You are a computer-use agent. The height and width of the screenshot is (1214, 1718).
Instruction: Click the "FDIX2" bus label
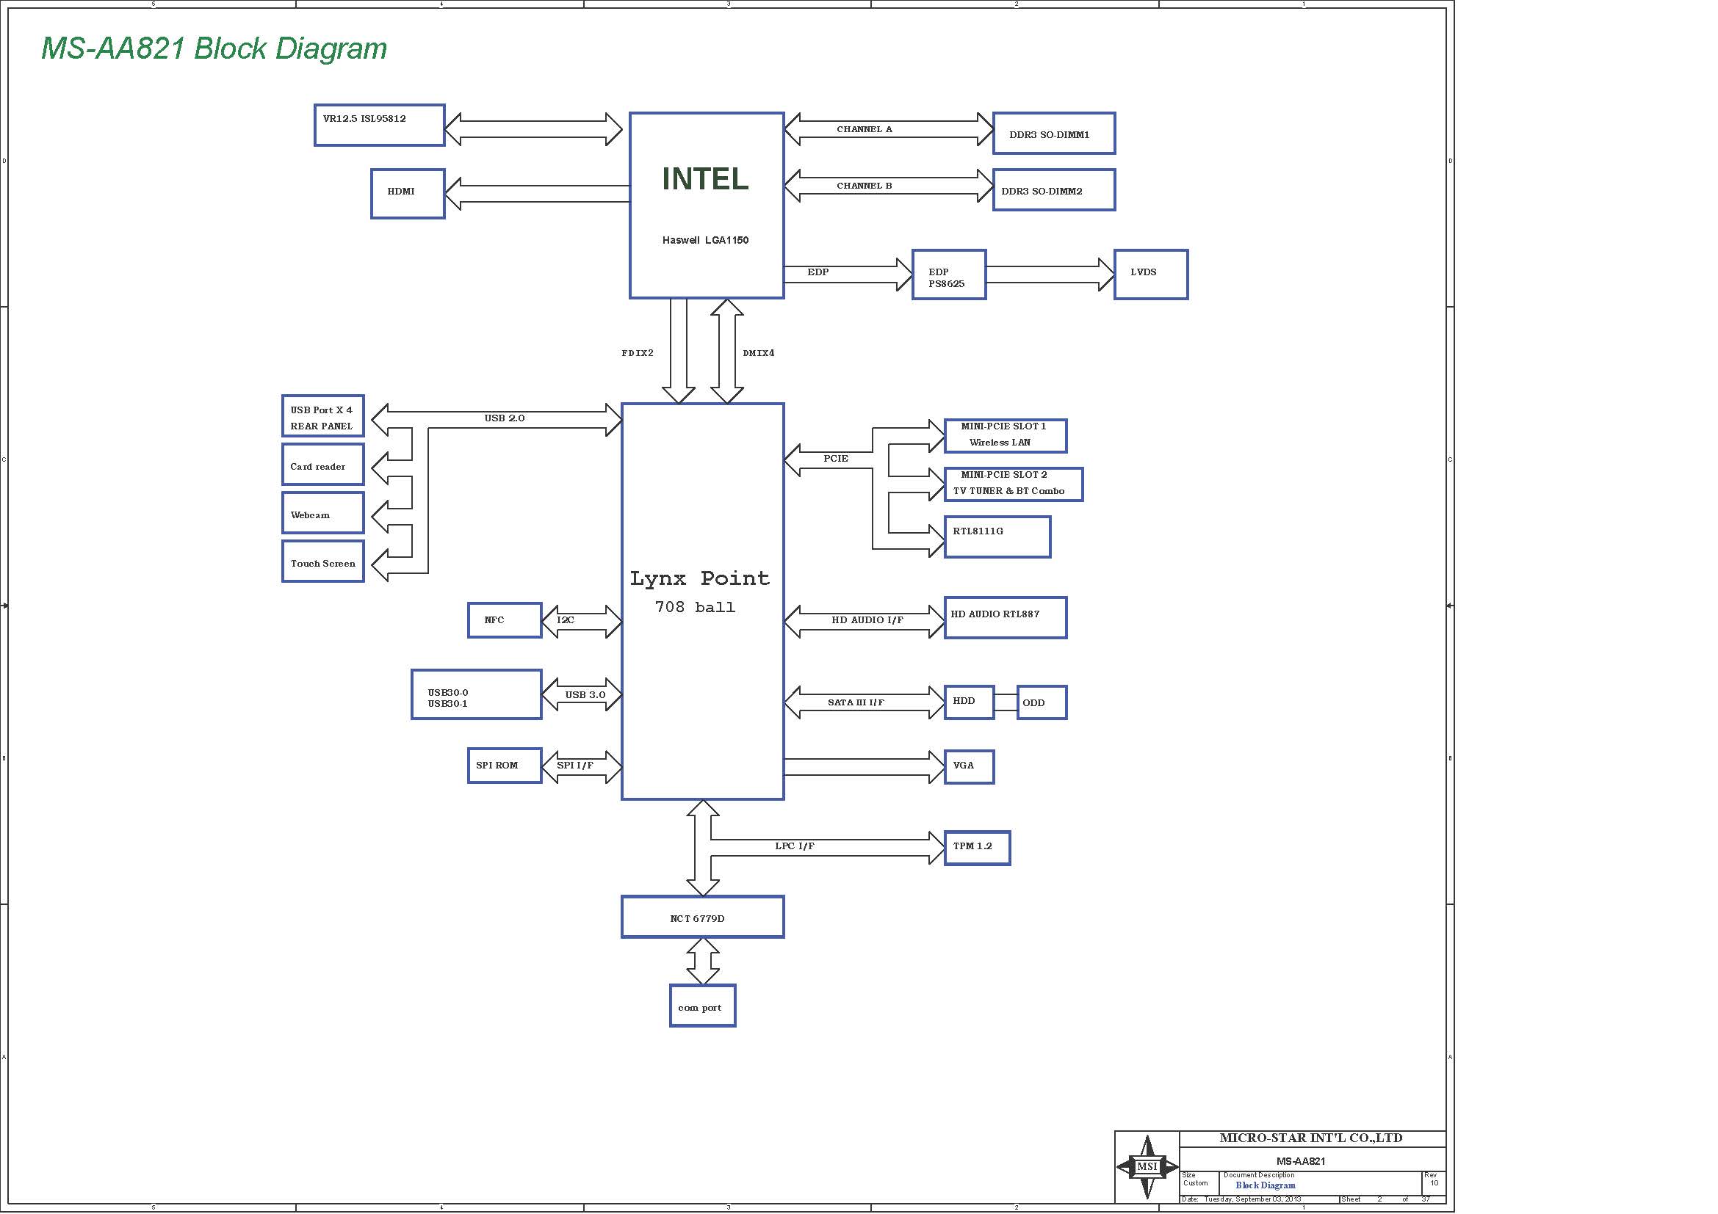click(638, 353)
